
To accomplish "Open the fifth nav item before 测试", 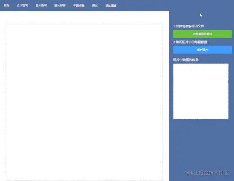I will 79,6.
